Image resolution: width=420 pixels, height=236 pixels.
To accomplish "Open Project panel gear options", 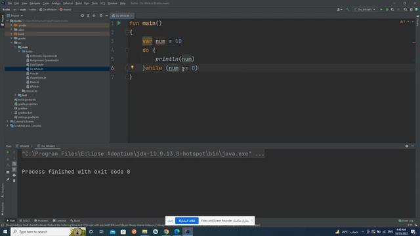I will pyautogui.click(x=101, y=16).
